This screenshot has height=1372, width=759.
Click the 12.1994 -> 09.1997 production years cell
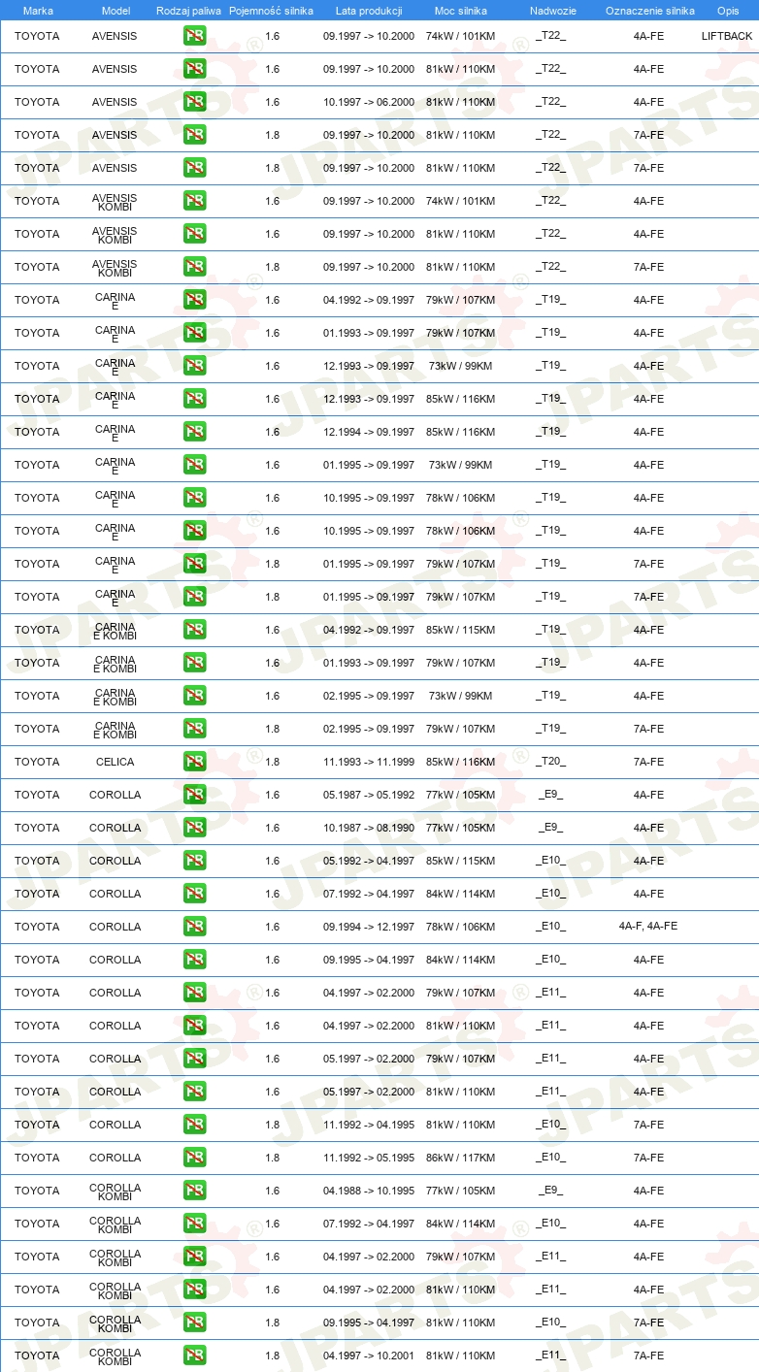[369, 432]
